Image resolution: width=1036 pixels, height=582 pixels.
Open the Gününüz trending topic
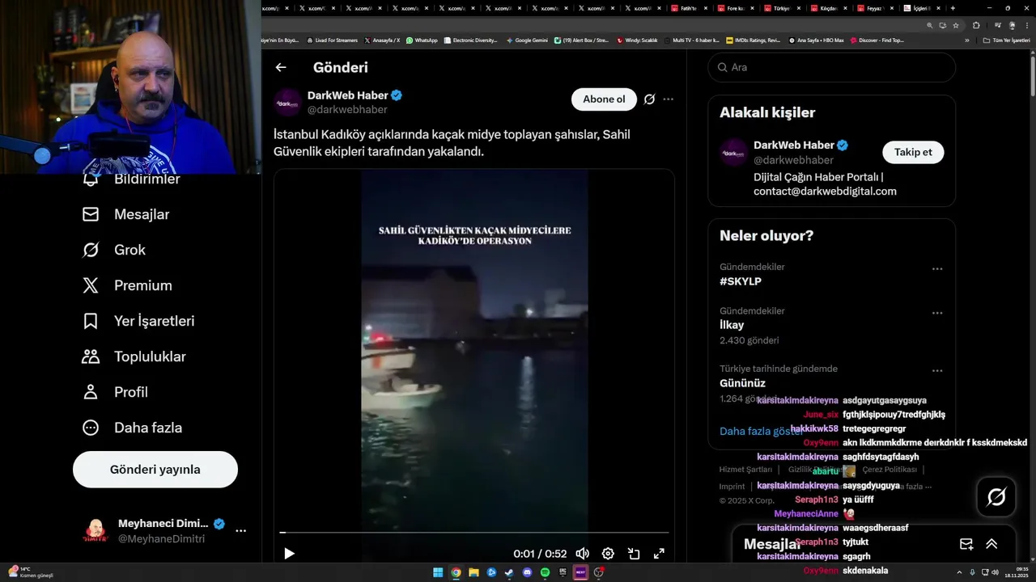[x=742, y=383]
